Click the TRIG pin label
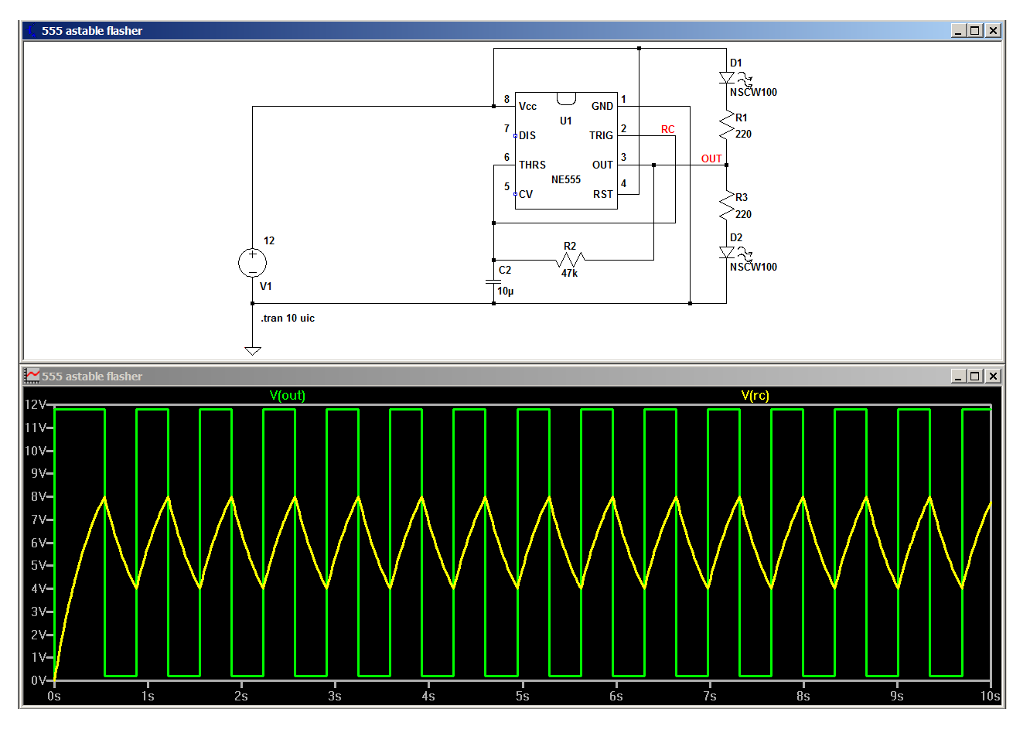 click(x=601, y=135)
